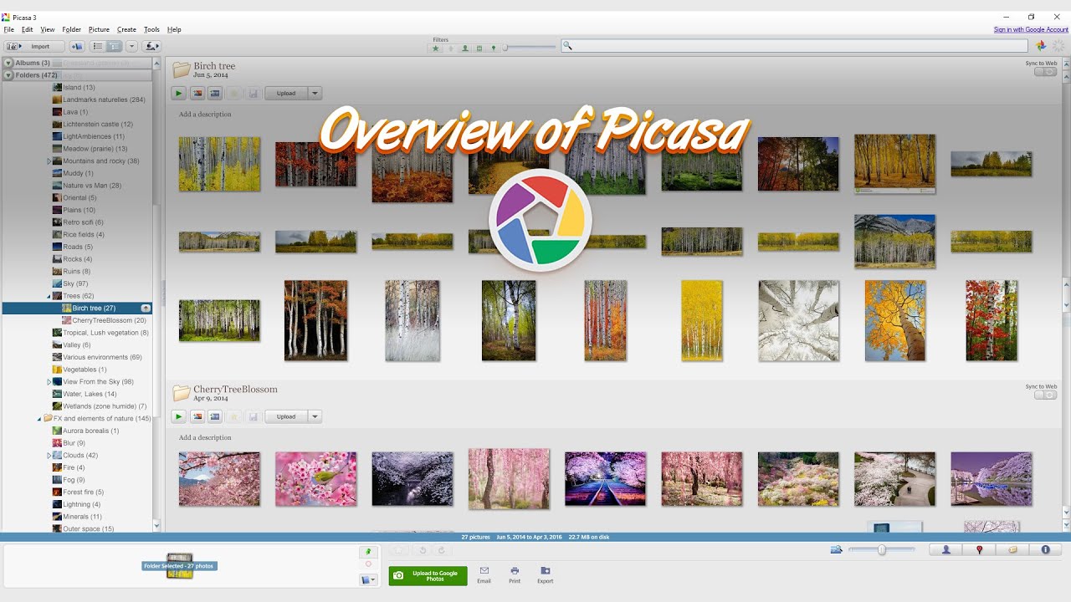Viewport: 1071px width, 602px height.
Task: Select Landmarks naturelles (284) folder
Action: coord(99,99)
